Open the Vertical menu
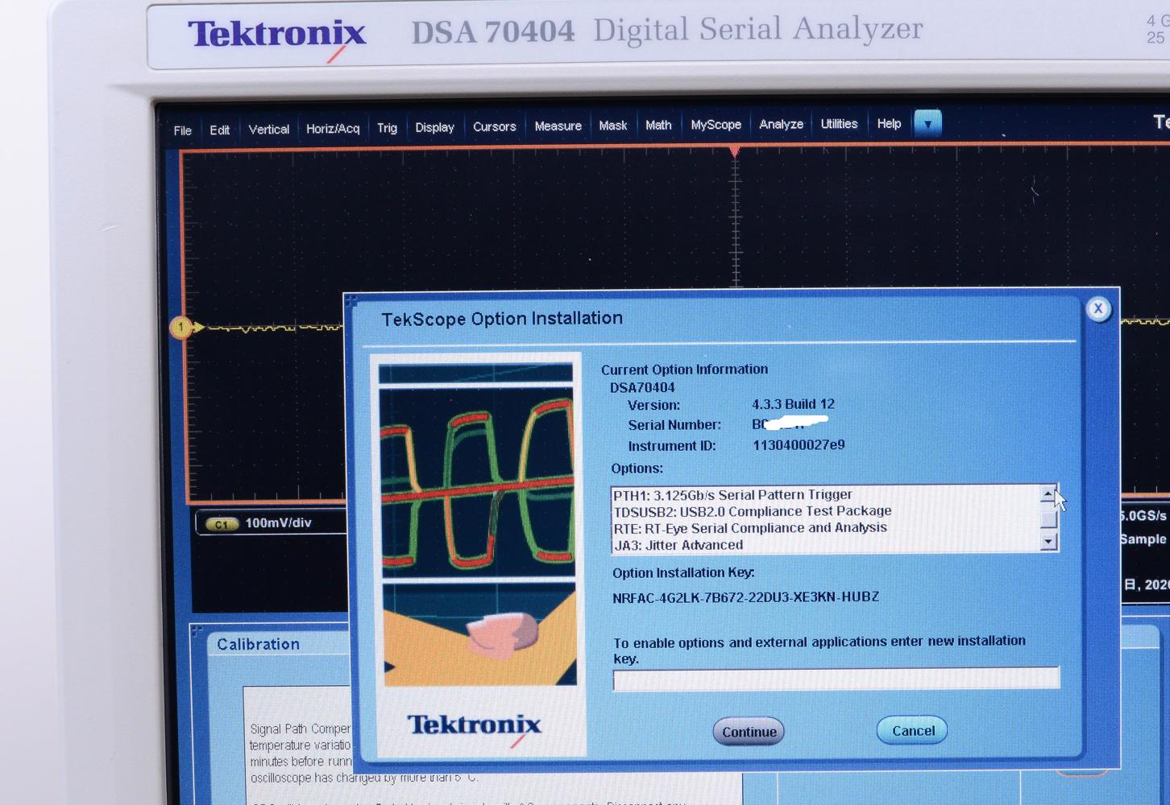 (268, 129)
